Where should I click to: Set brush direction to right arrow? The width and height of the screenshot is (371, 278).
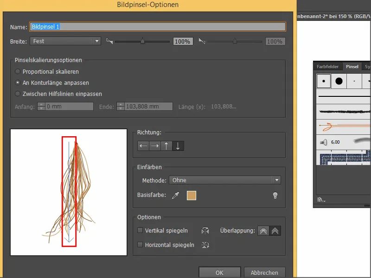(x=155, y=146)
